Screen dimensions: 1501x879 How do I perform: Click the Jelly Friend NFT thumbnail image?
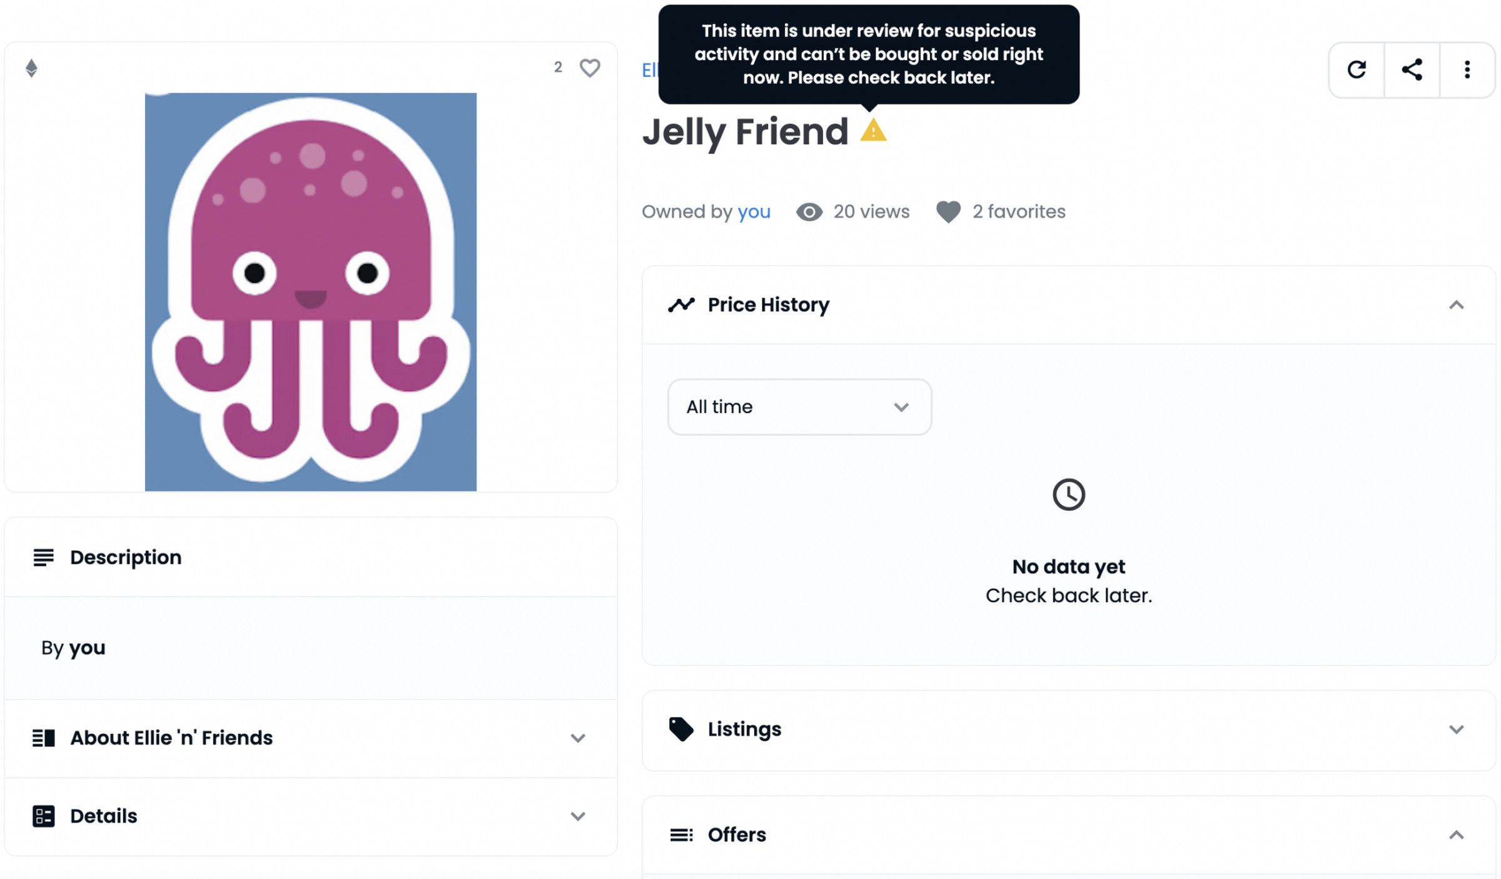pyautogui.click(x=311, y=291)
